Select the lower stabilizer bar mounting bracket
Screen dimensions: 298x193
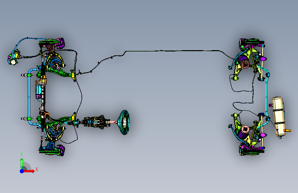(x=27, y=119)
